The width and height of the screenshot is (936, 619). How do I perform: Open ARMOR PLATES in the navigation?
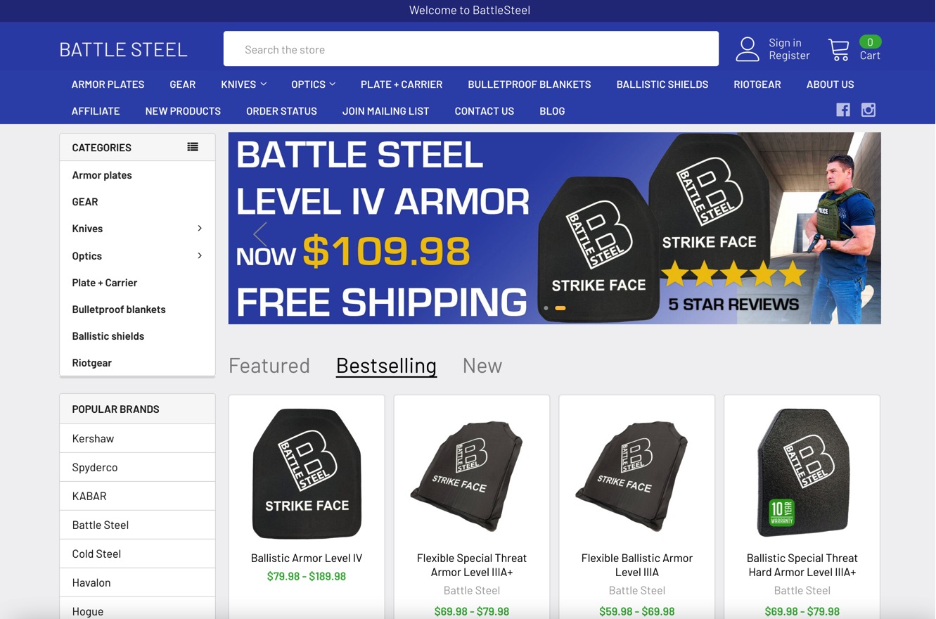[108, 84]
